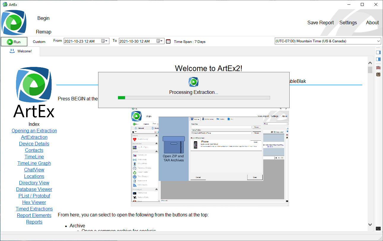Open the Device Details index link
The width and height of the screenshot is (383, 241).
click(34, 144)
